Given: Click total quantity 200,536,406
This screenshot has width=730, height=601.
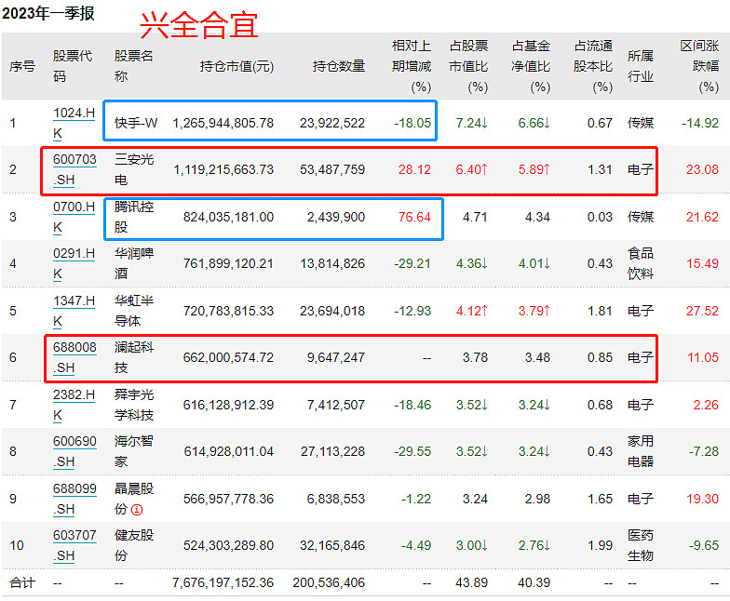Looking at the screenshot, I should coord(329,582).
